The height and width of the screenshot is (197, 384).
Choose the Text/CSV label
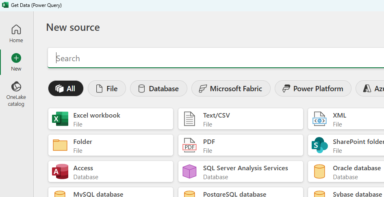(217, 115)
